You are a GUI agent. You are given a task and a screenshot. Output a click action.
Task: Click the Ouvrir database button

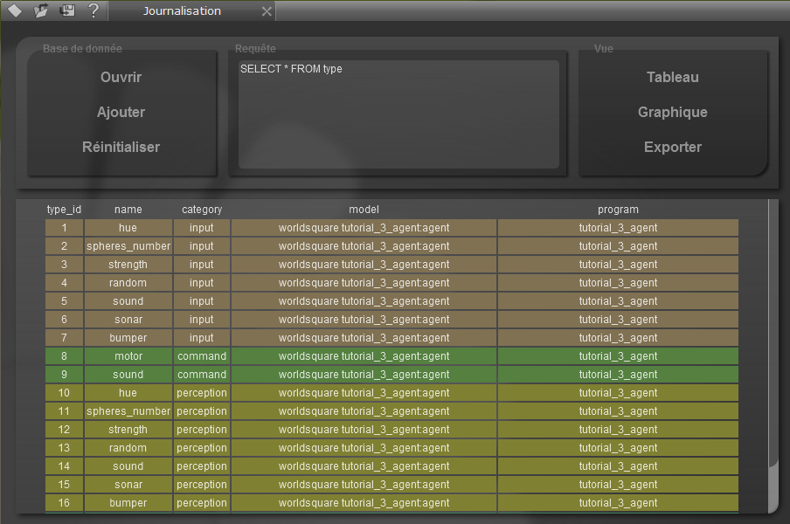click(x=121, y=77)
